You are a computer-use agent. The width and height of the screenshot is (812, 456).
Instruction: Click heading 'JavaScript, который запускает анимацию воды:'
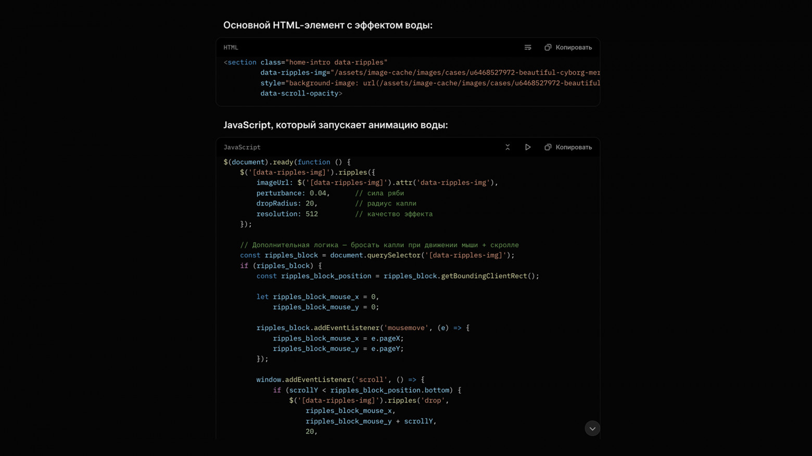(x=336, y=125)
